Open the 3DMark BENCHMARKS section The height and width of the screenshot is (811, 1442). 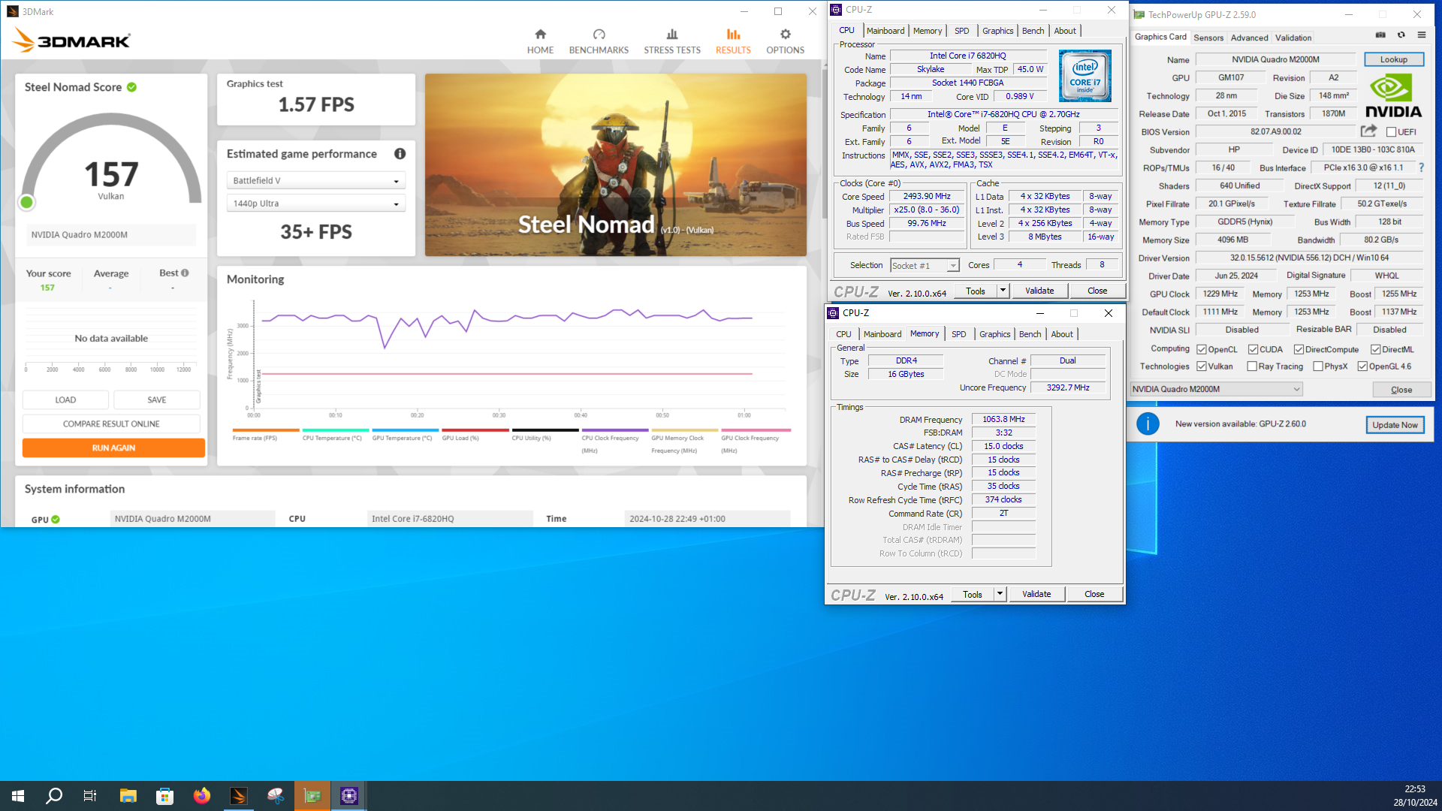point(599,41)
